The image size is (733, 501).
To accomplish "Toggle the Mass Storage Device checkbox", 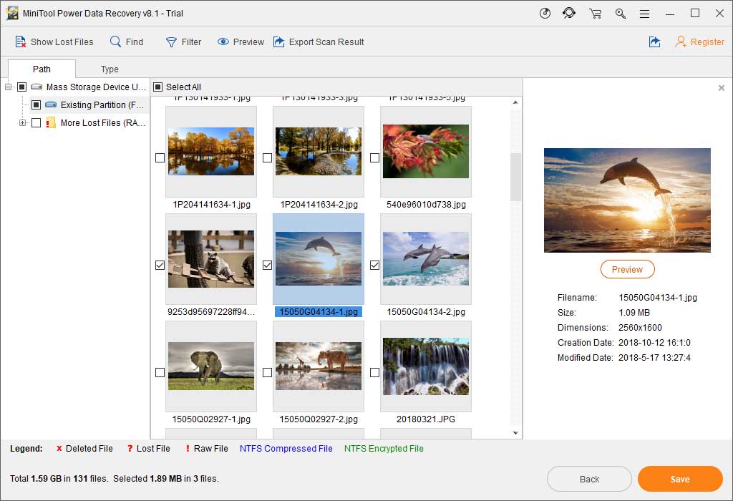I will tap(21, 87).
